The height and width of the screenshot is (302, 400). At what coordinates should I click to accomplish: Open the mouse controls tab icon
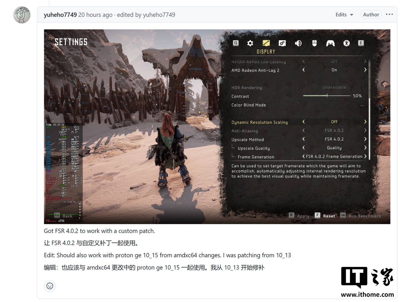coord(314,43)
